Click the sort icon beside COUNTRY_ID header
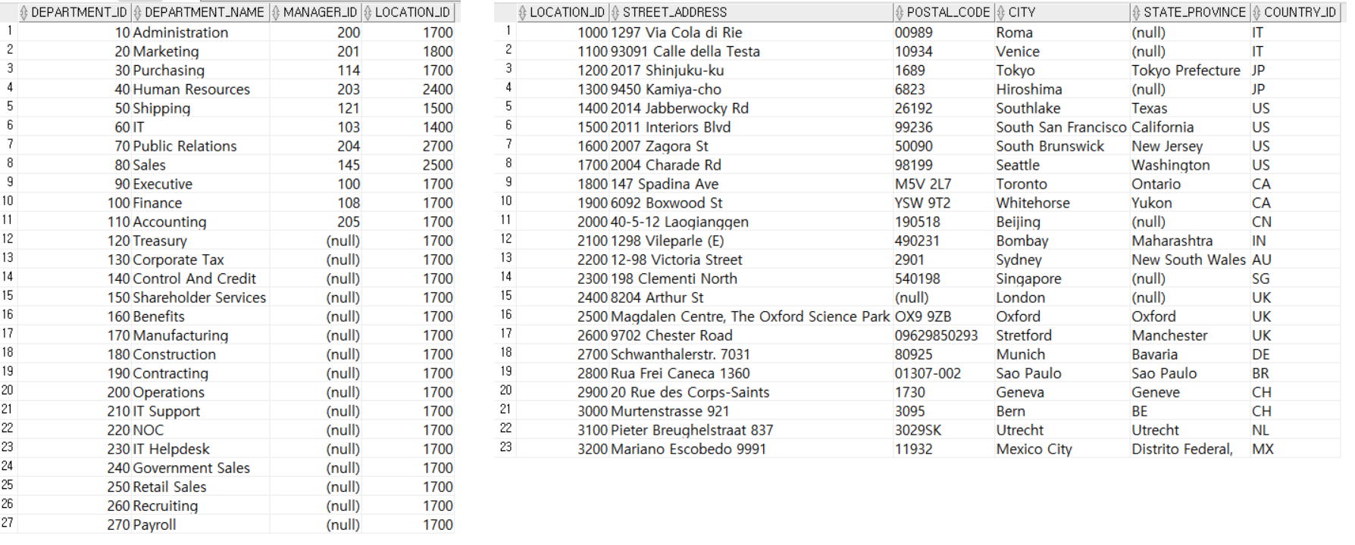This screenshot has height=545, width=1355. click(x=1257, y=12)
